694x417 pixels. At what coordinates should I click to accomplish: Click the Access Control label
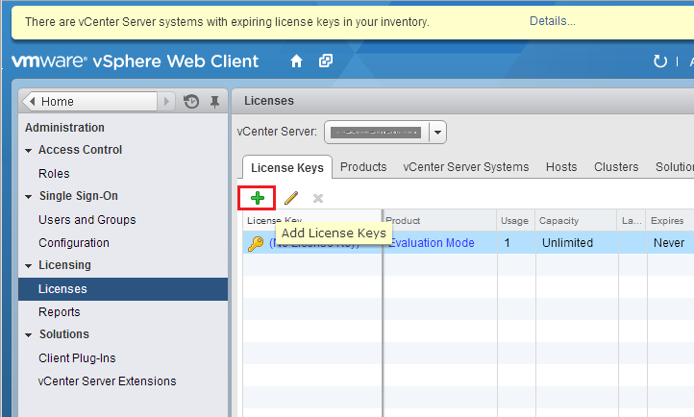coord(80,150)
